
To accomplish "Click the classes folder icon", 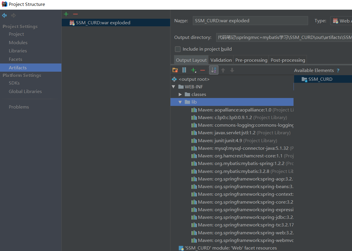I will (188, 94).
